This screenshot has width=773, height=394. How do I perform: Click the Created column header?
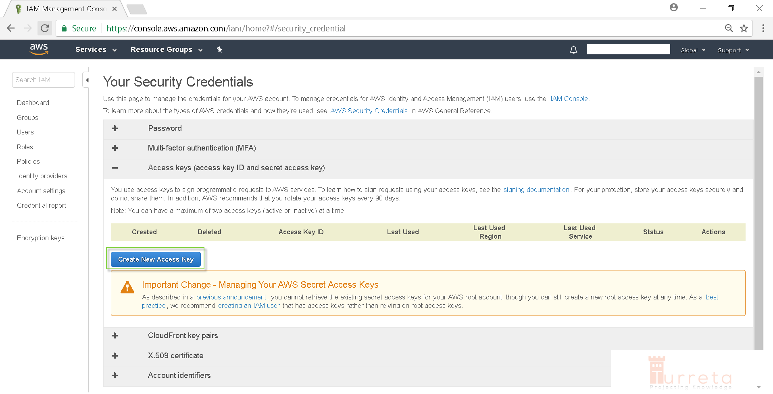tap(144, 232)
